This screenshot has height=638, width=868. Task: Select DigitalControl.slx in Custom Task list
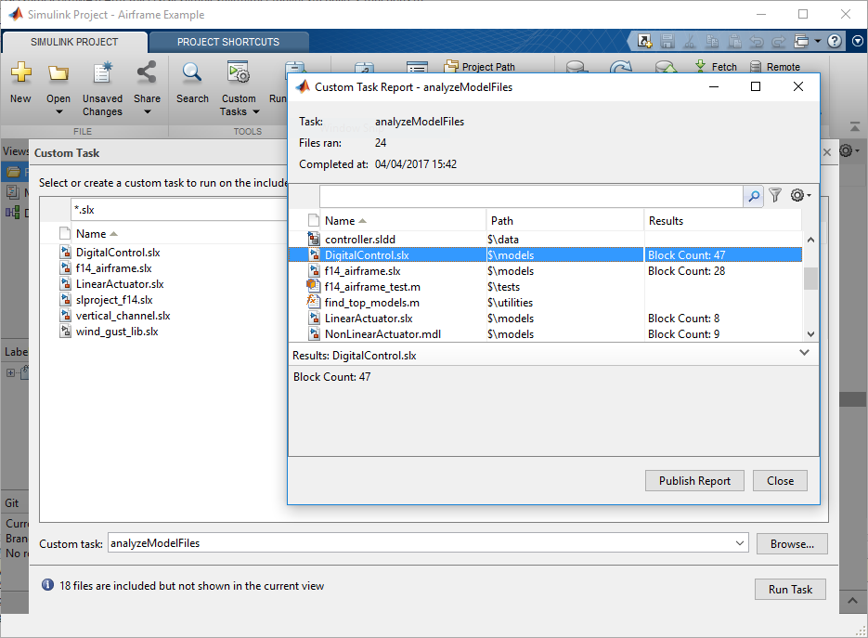pyautogui.click(x=118, y=253)
